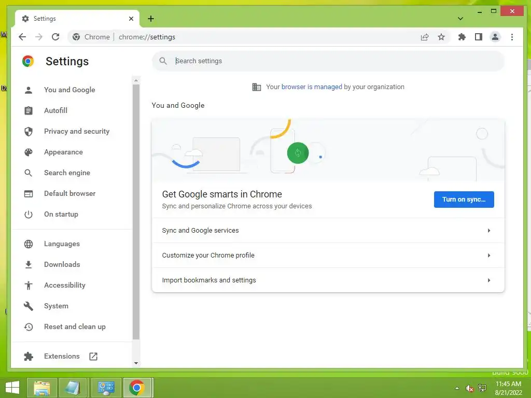531x398 pixels.
Task: Click the Turn on sync button
Action: pyautogui.click(x=464, y=200)
